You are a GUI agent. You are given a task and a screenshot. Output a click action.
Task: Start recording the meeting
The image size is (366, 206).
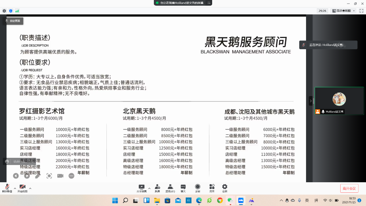coord(198,188)
